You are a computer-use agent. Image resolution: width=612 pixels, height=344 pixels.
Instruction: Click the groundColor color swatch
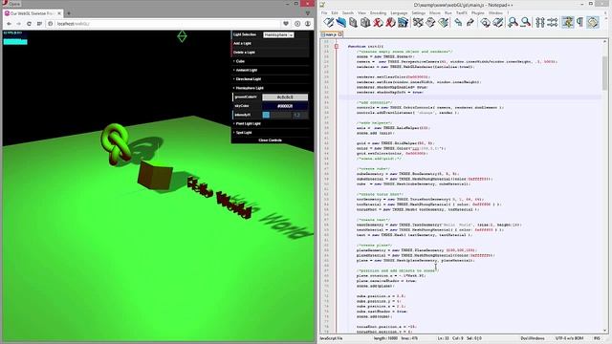point(285,97)
